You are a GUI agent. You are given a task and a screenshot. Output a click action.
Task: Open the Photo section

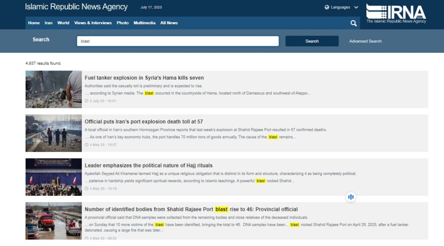click(123, 23)
